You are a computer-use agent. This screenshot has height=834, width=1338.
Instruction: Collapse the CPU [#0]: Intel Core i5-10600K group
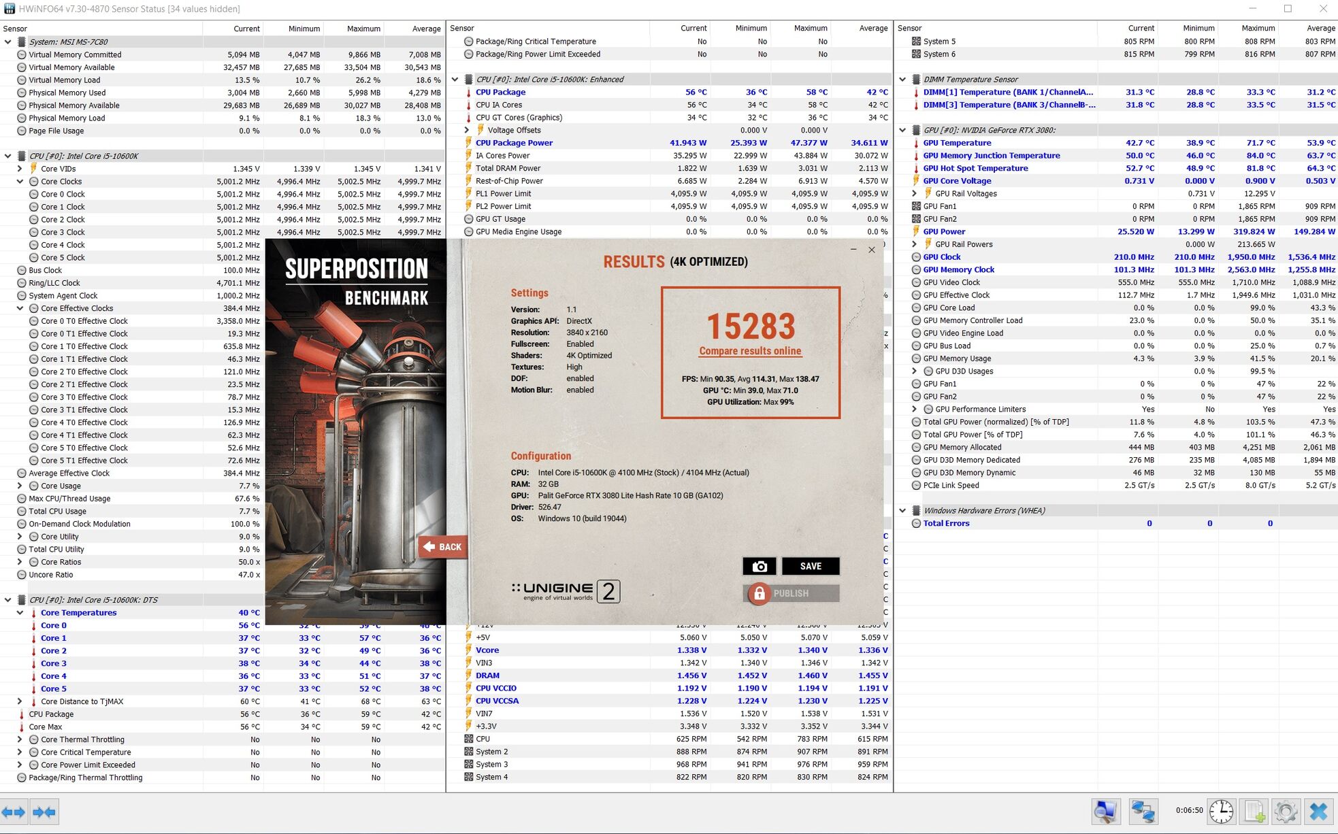pos(8,156)
